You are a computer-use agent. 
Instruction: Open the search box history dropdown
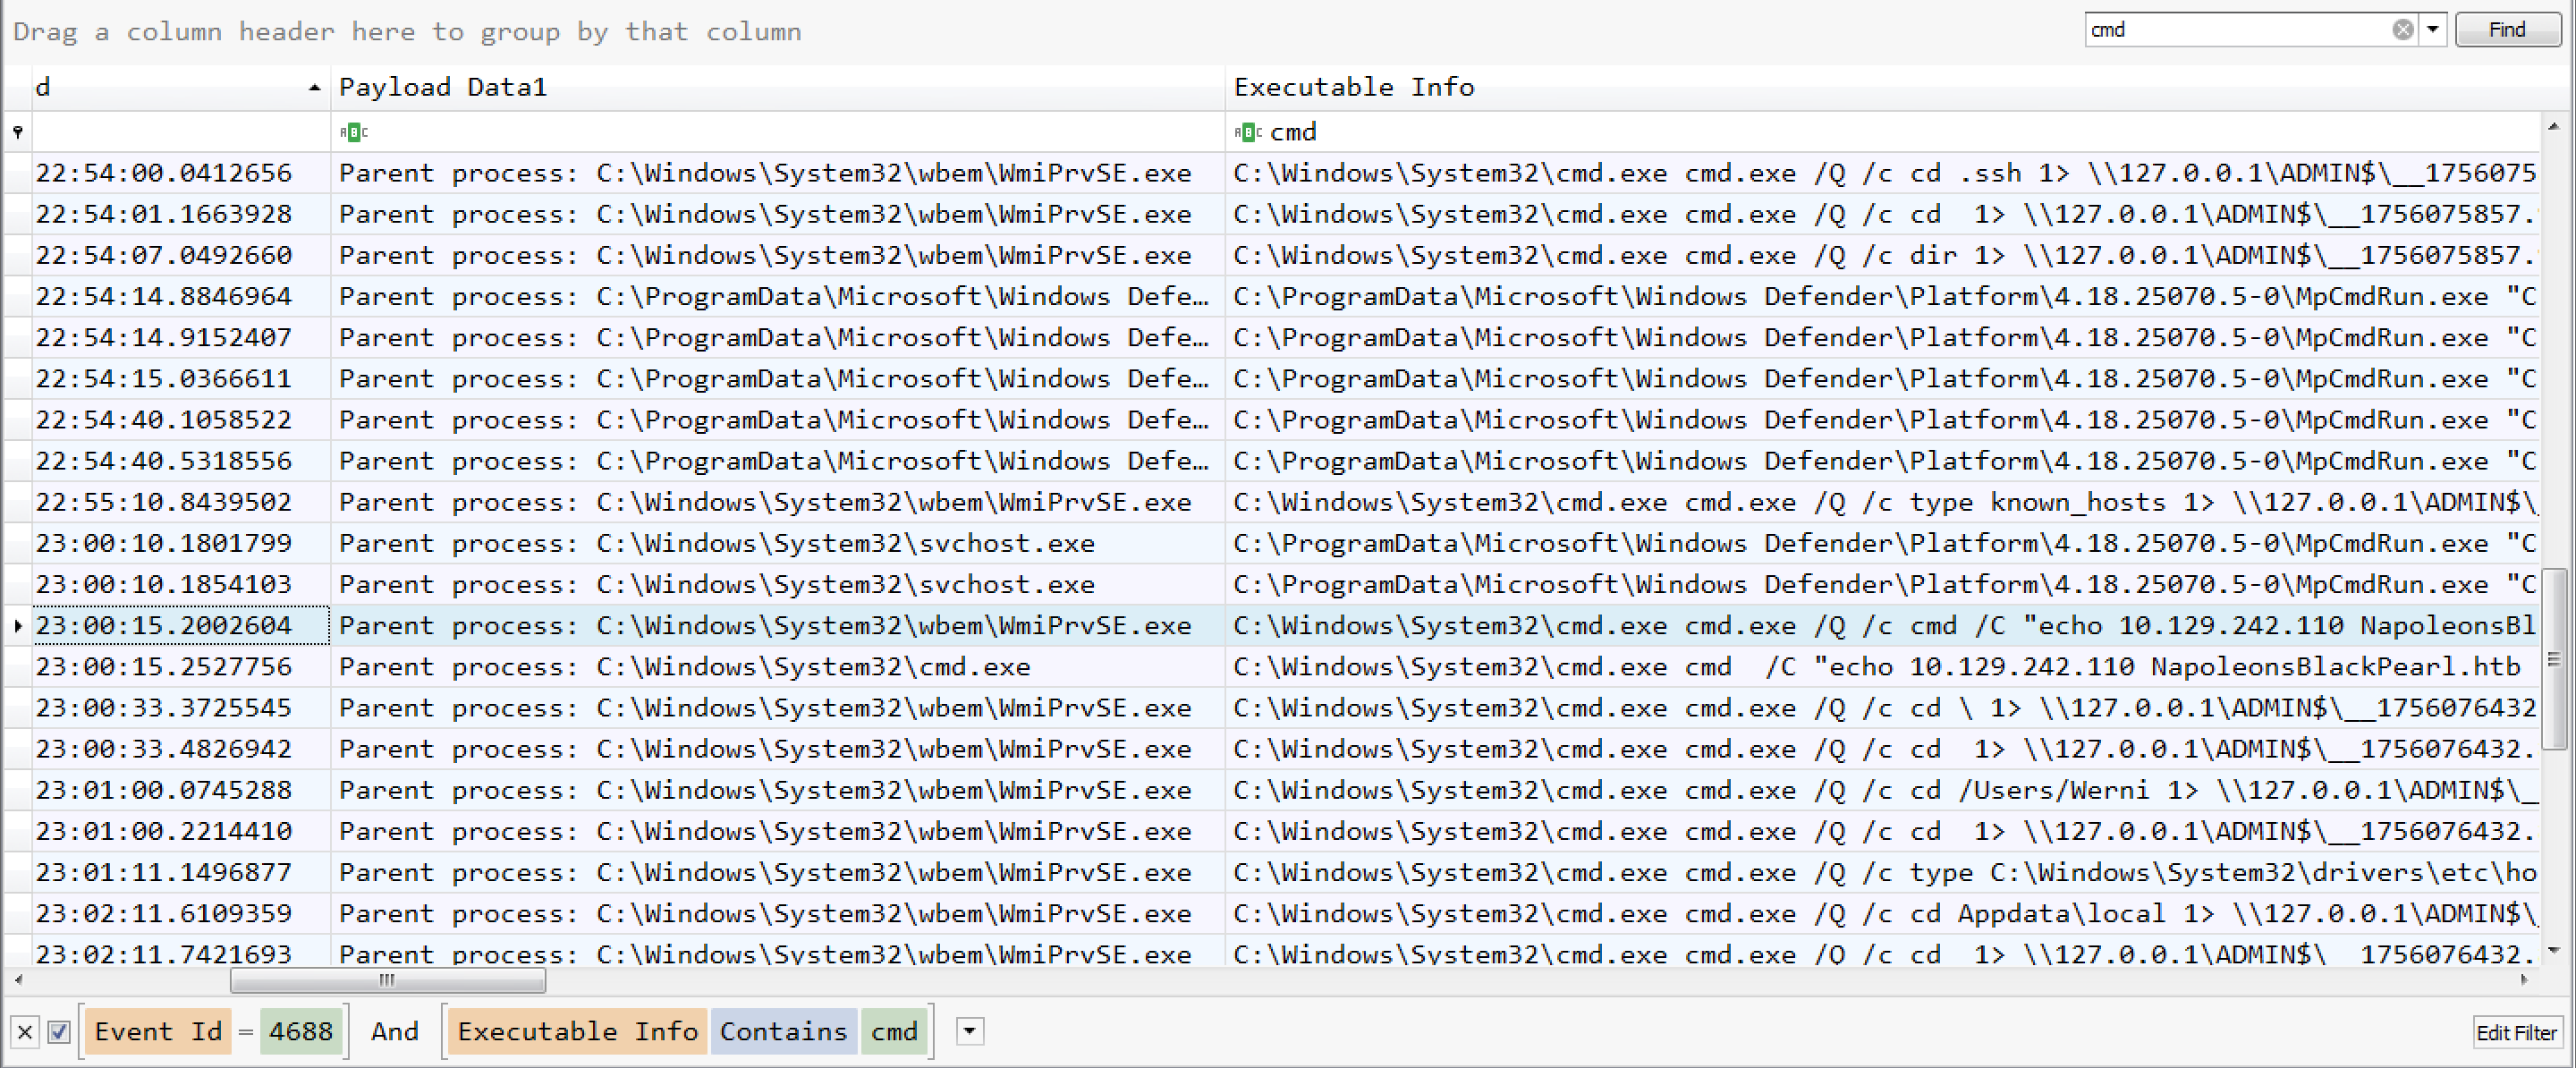tap(2432, 30)
